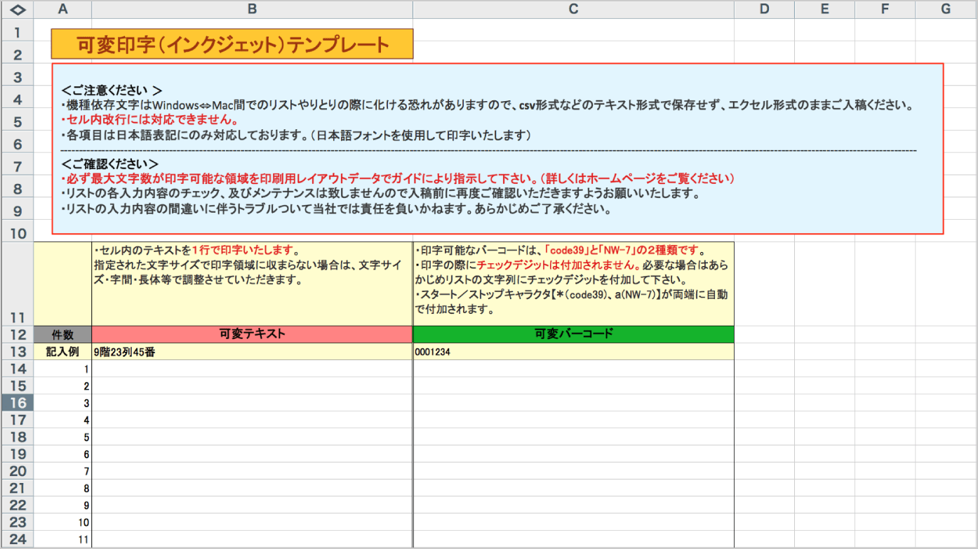Image resolution: width=978 pixels, height=549 pixels.
Task: Select column G header
Action: [945, 9]
